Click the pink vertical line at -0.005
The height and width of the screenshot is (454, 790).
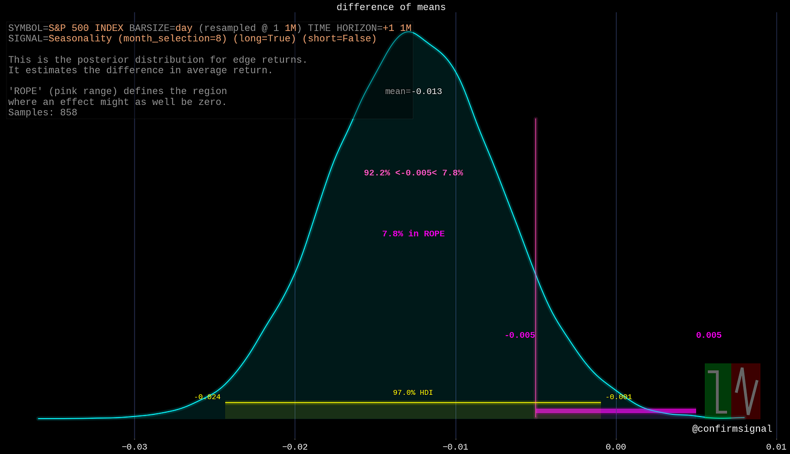(536, 267)
